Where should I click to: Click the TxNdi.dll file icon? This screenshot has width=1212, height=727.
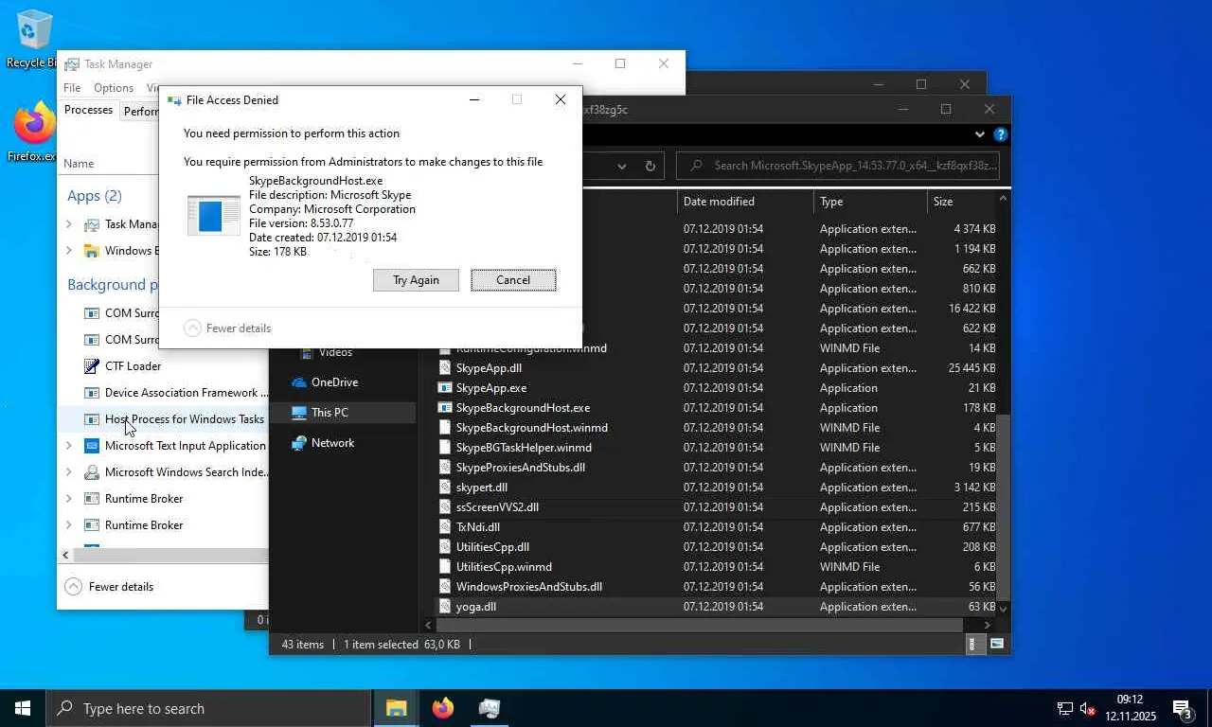445,527
